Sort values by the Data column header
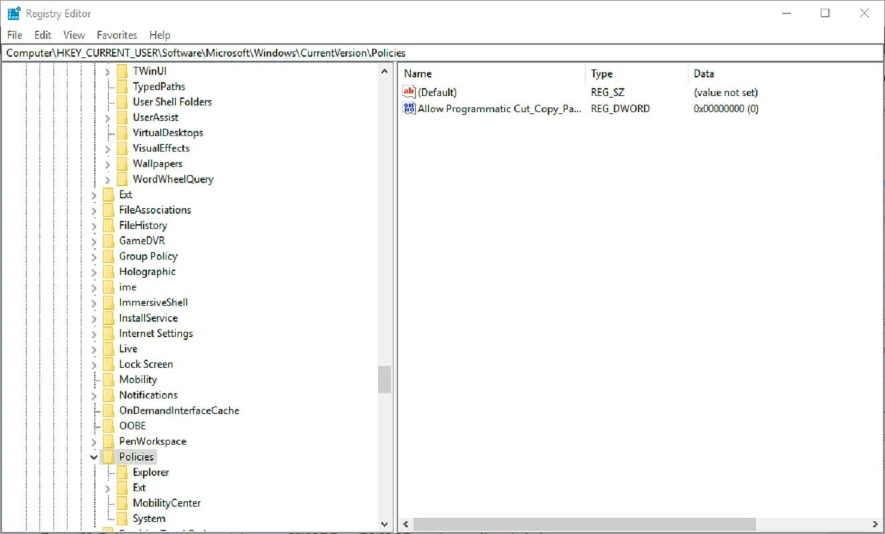 [785, 73]
